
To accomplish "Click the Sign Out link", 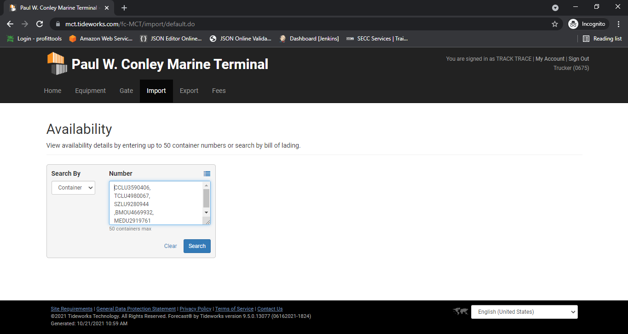I will (x=579, y=59).
